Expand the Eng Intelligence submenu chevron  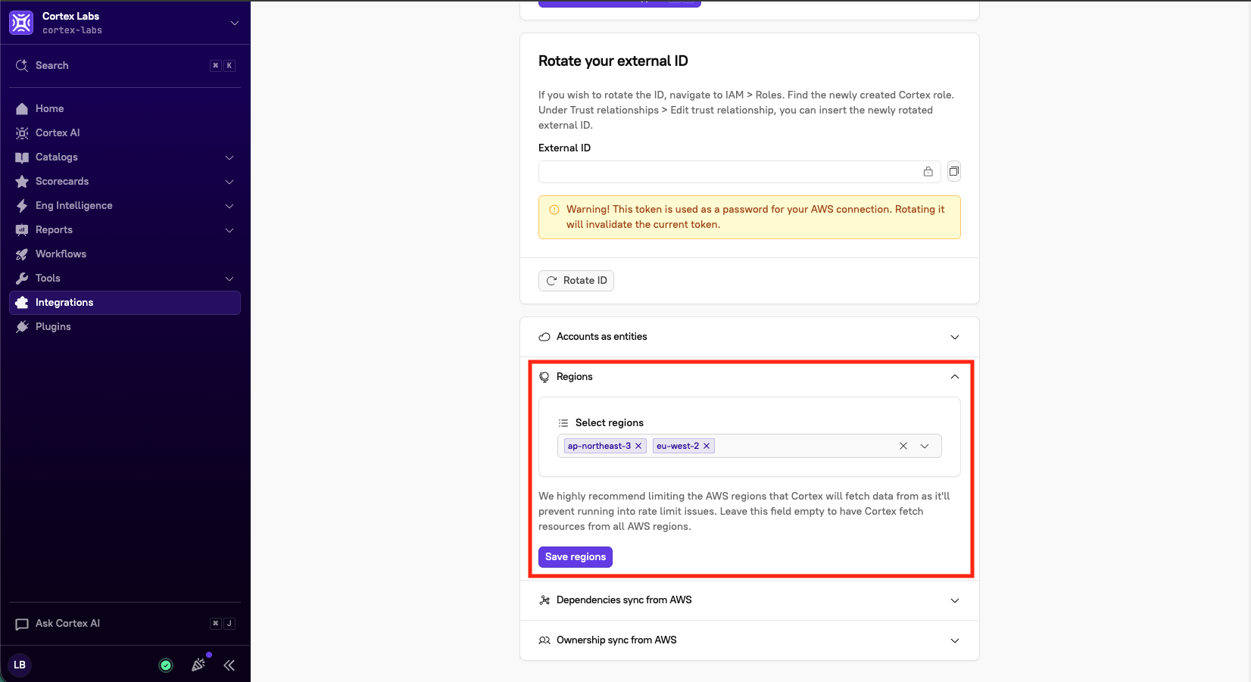click(229, 206)
